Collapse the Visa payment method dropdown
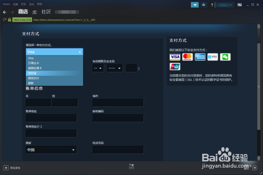 (54, 52)
